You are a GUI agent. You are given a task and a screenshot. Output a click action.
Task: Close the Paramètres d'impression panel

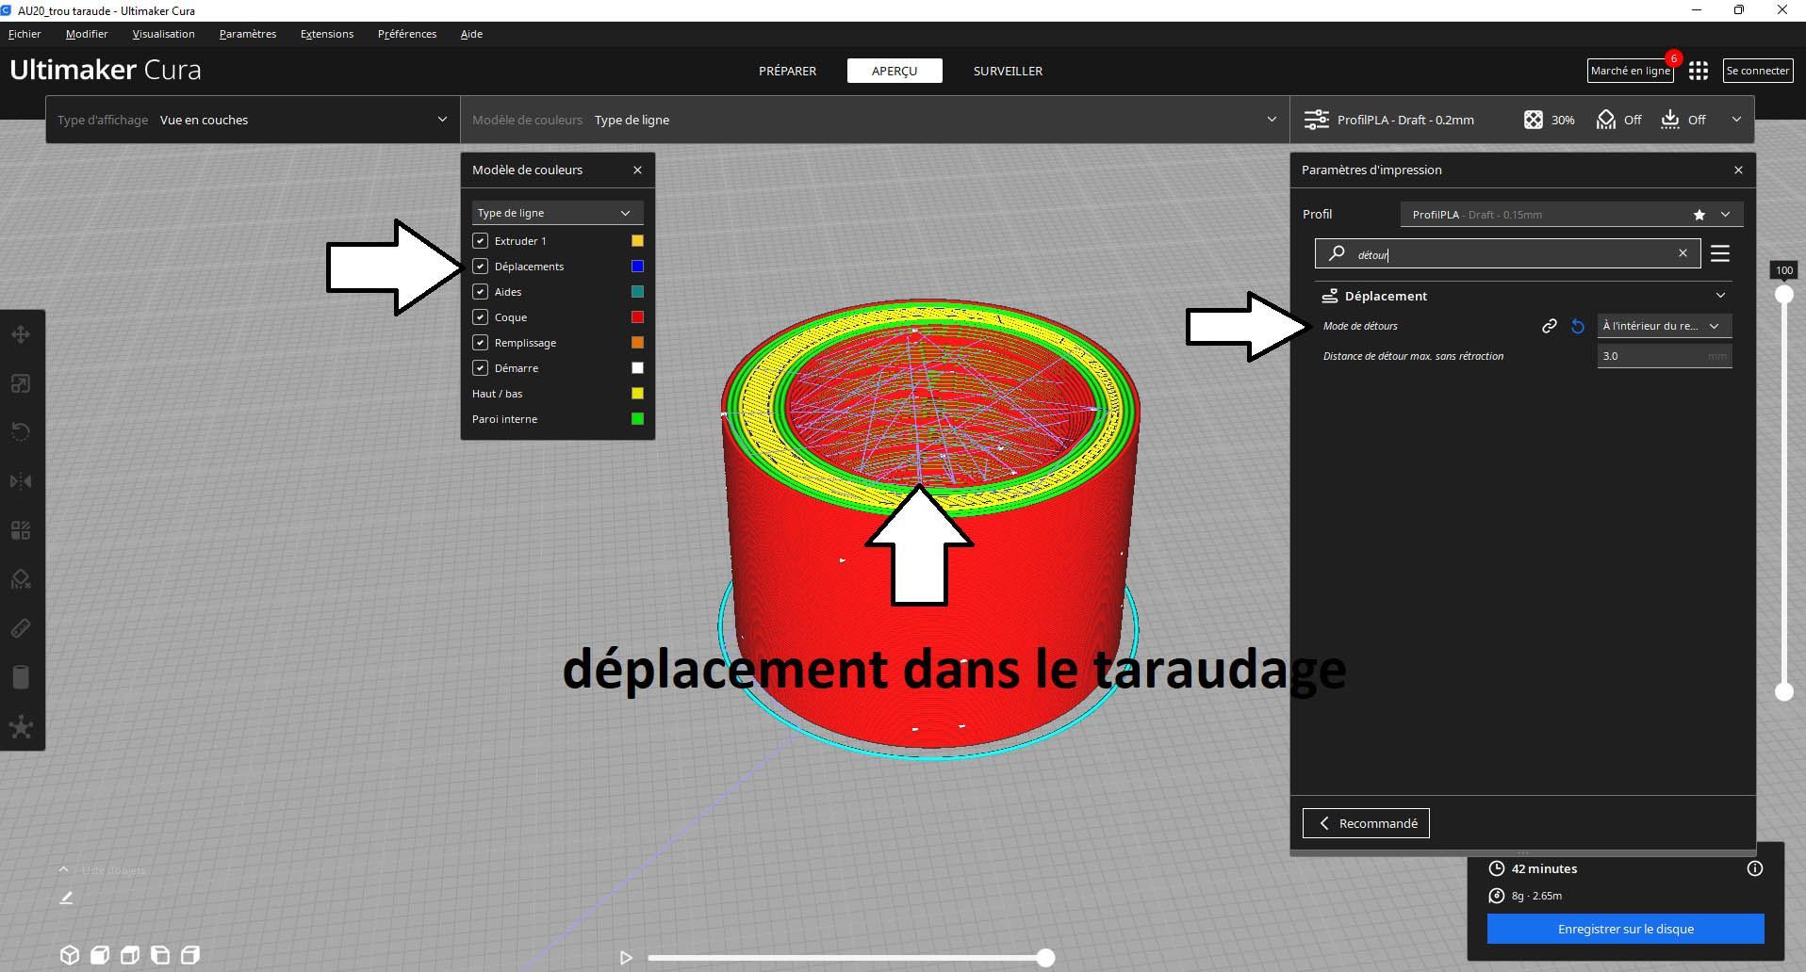pos(1738,170)
